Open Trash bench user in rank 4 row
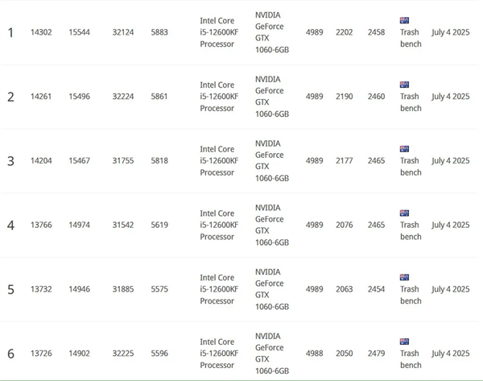The width and height of the screenshot is (483, 381). point(411,231)
